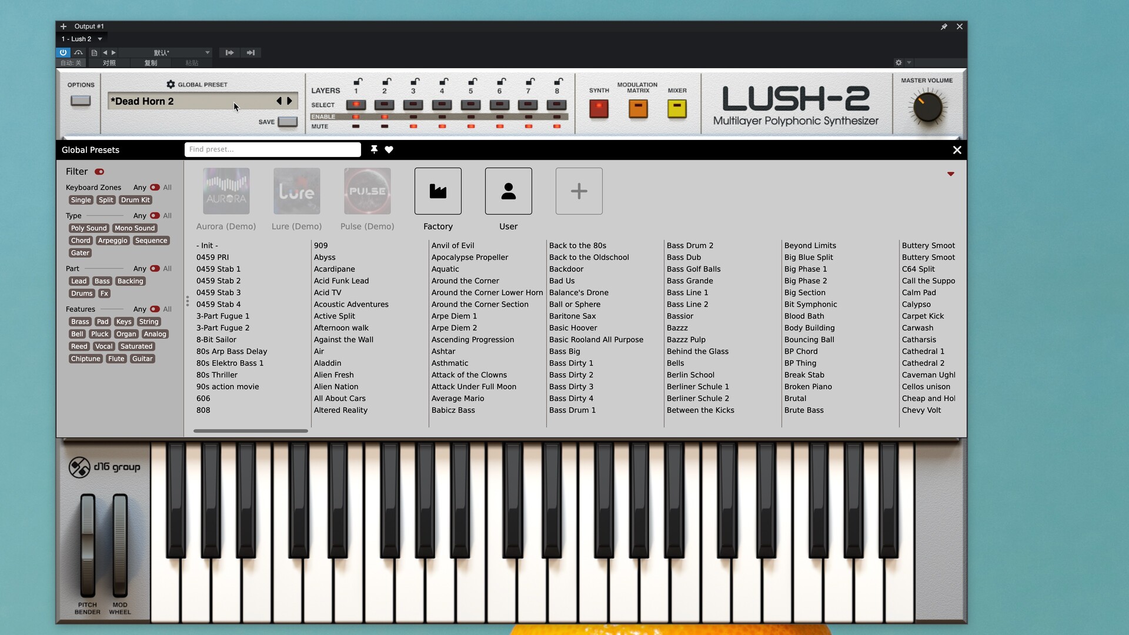The image size is (1129, 635).
Task: Toggle lock icon for layer 1
Action: (x=358, y=82)
